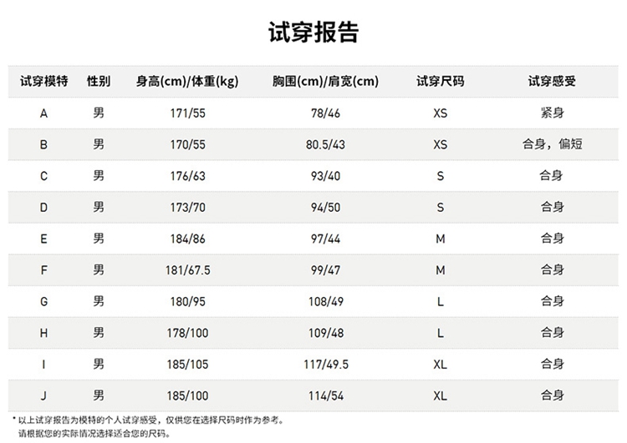Viewport: 627px width, 443px height.
Task: Select the 胸围(cm)/肩宽(cm) column header
Action: [x=325, y=82]
